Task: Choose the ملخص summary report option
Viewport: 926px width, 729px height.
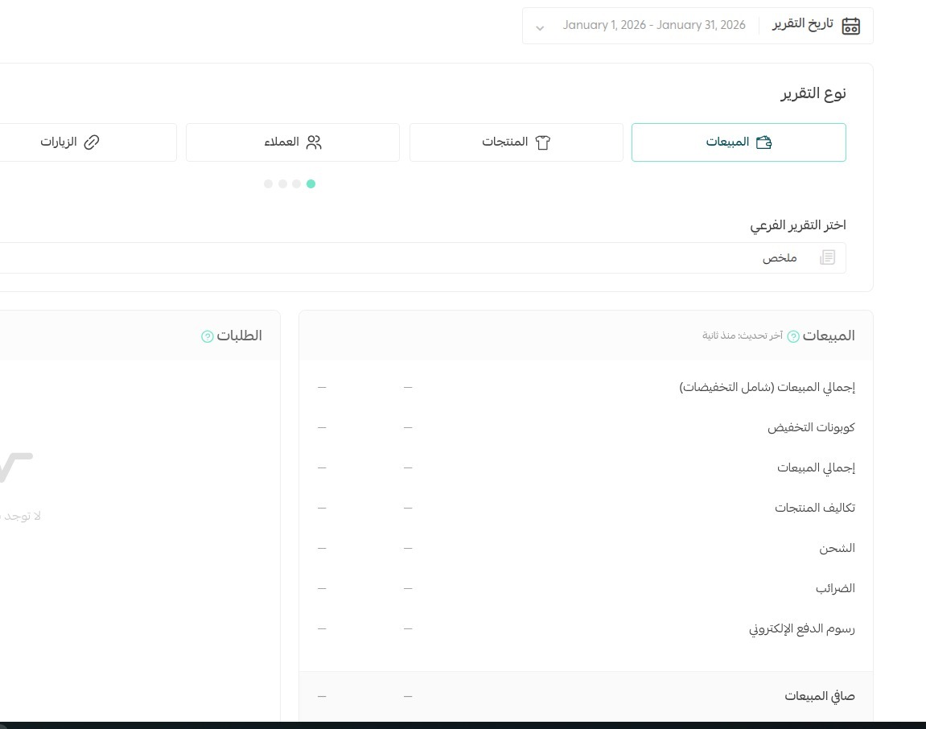Action: coord(780,257)
